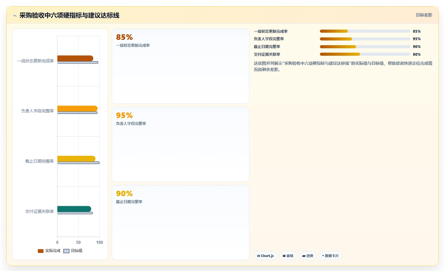Click the progress bar showing 95%
445x271 pixels.
tap(365, 39)
